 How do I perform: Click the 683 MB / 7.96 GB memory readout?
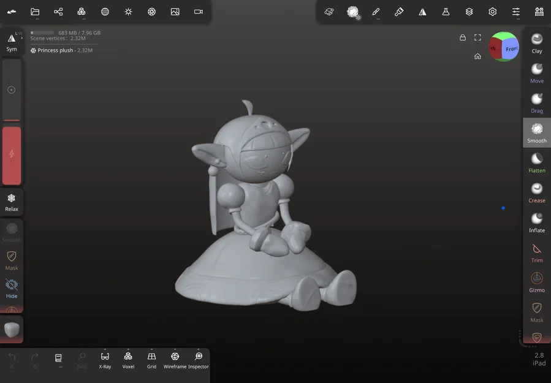tap(80, 32)
